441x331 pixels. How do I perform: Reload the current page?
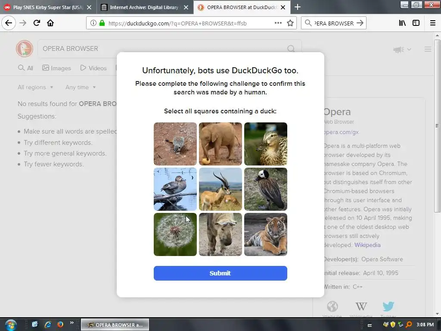pyautogui.click(x=37, y=23)
